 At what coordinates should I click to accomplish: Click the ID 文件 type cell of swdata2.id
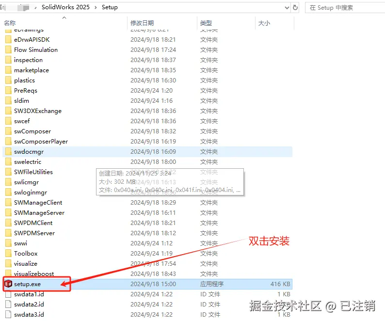coord(210,305)
